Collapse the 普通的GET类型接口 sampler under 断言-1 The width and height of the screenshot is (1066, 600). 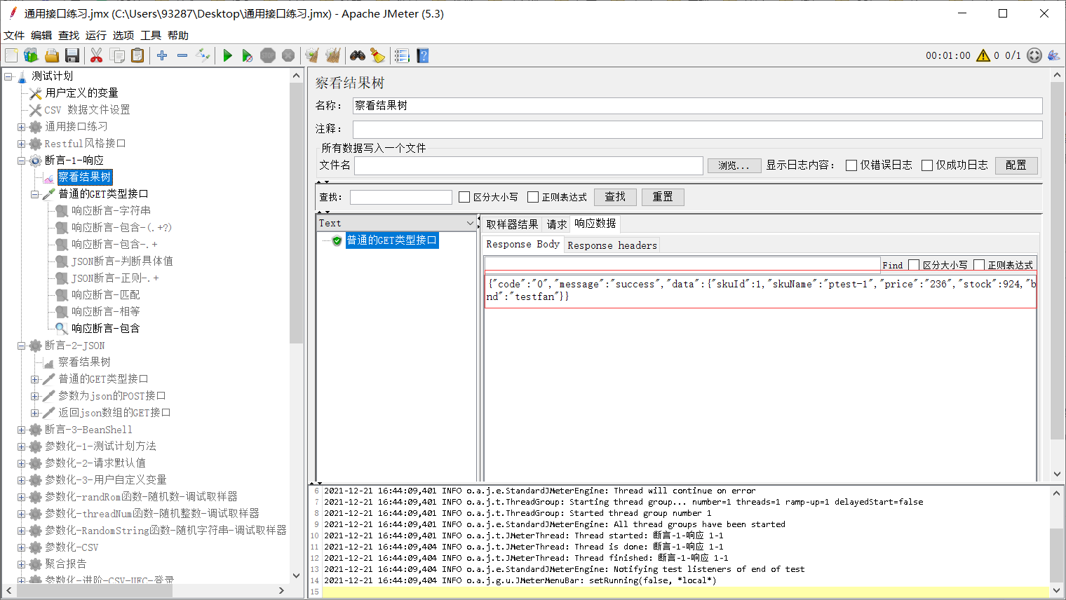(x=34, y=194)
